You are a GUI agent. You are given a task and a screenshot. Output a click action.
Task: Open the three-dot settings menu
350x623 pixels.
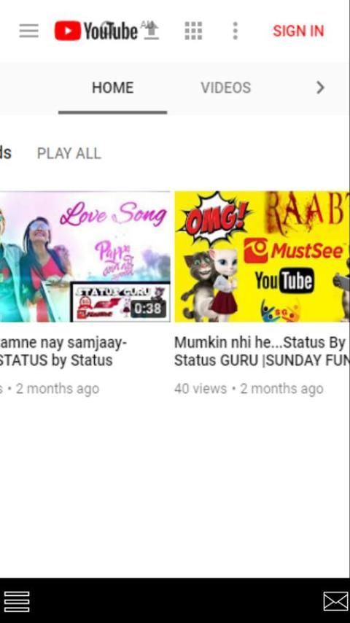click(x=236, y=31)
